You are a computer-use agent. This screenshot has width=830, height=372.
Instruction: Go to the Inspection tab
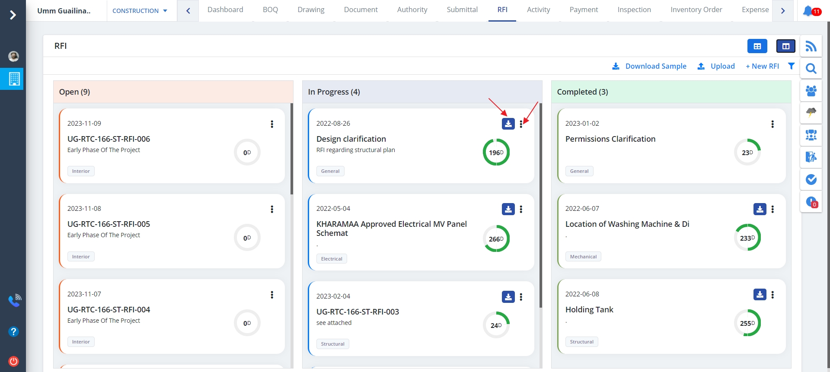(x=634, y=10)
